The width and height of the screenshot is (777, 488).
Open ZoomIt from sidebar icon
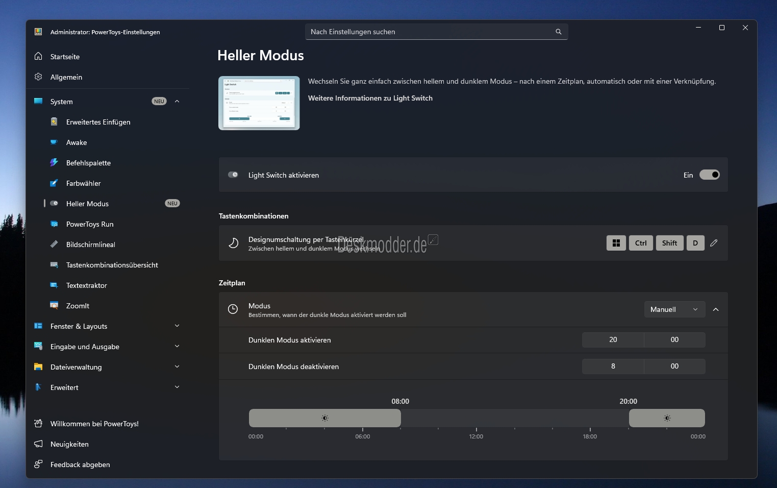54,306
